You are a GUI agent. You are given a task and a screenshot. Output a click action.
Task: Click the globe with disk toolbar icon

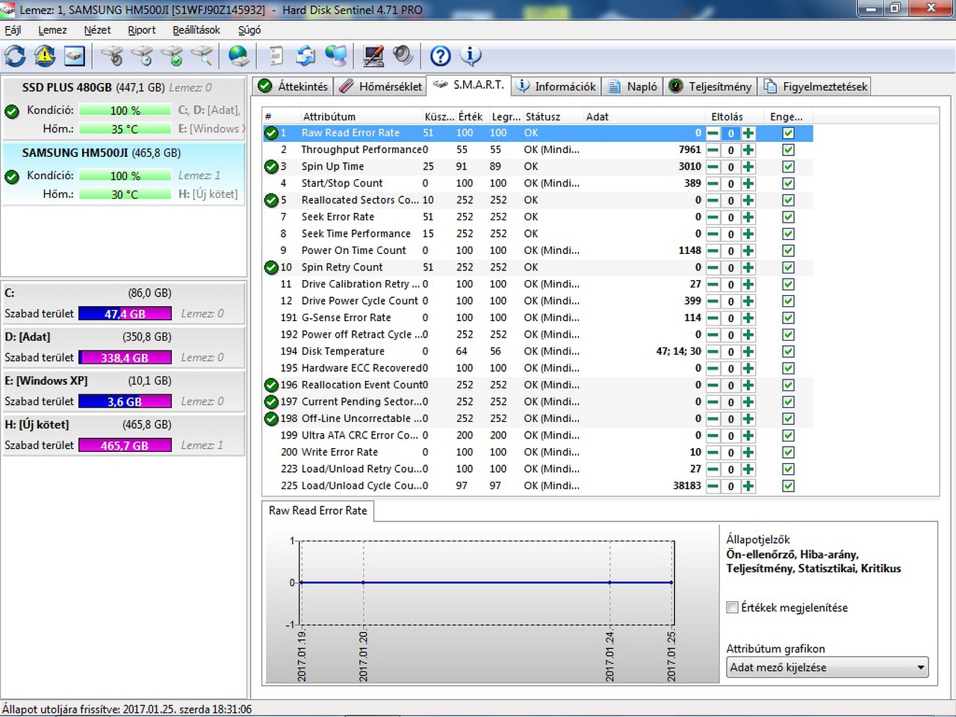(x=239, y=56)
